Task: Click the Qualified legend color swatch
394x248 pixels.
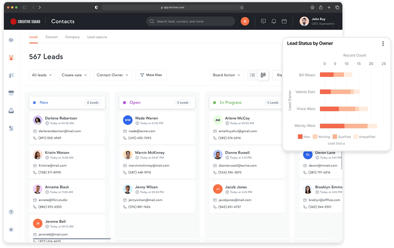Action: pyautogui.click(x=335, y=137)
